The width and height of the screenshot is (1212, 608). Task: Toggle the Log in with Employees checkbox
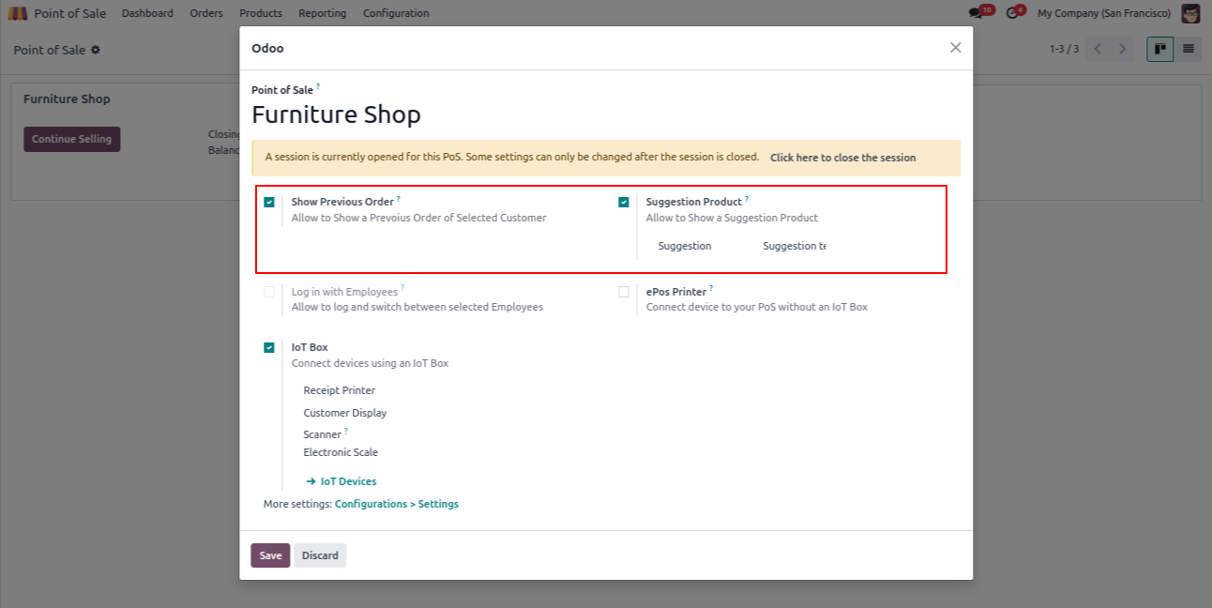coord(269,292)
